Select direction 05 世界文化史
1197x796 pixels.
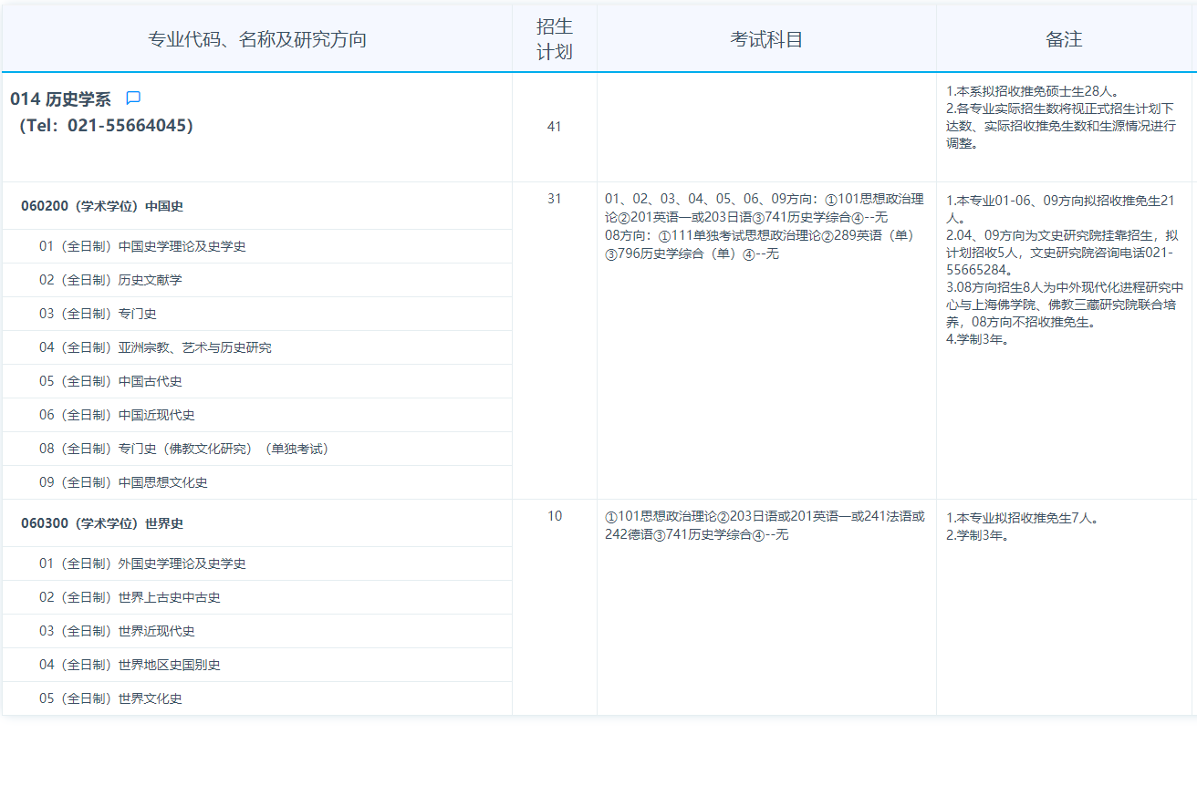pyautogui.click(x=109, y=698)
